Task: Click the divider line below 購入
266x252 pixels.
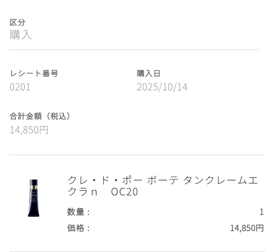Action: [x=134, y=50]
